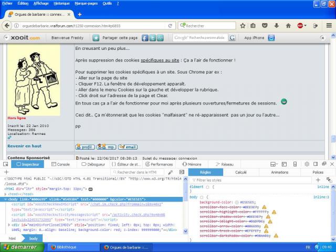Close the xooit toolbar with the X
This screenshot has width=336, height=252.
point(322,38)
